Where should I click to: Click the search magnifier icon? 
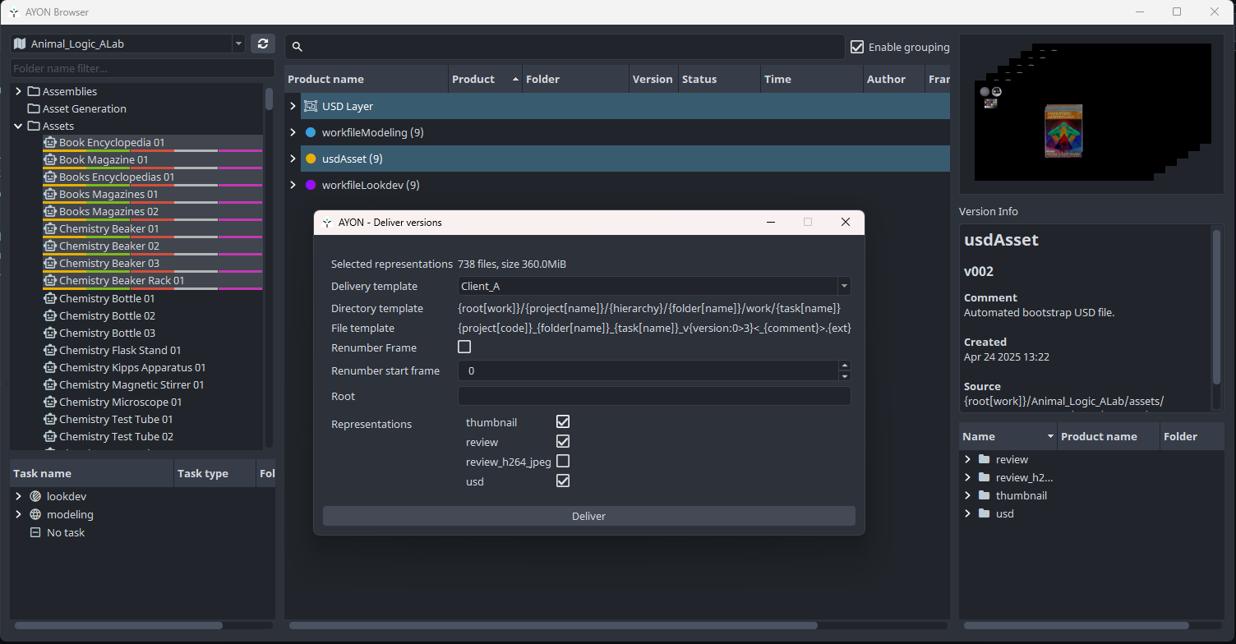297,48
